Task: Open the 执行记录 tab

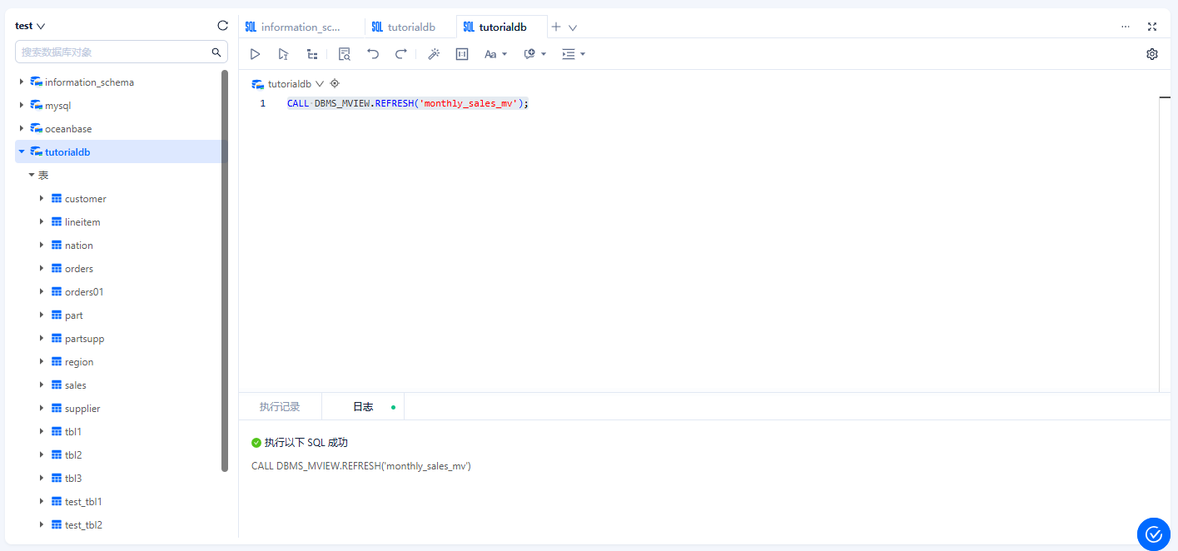Action: [x=280, y=407]
